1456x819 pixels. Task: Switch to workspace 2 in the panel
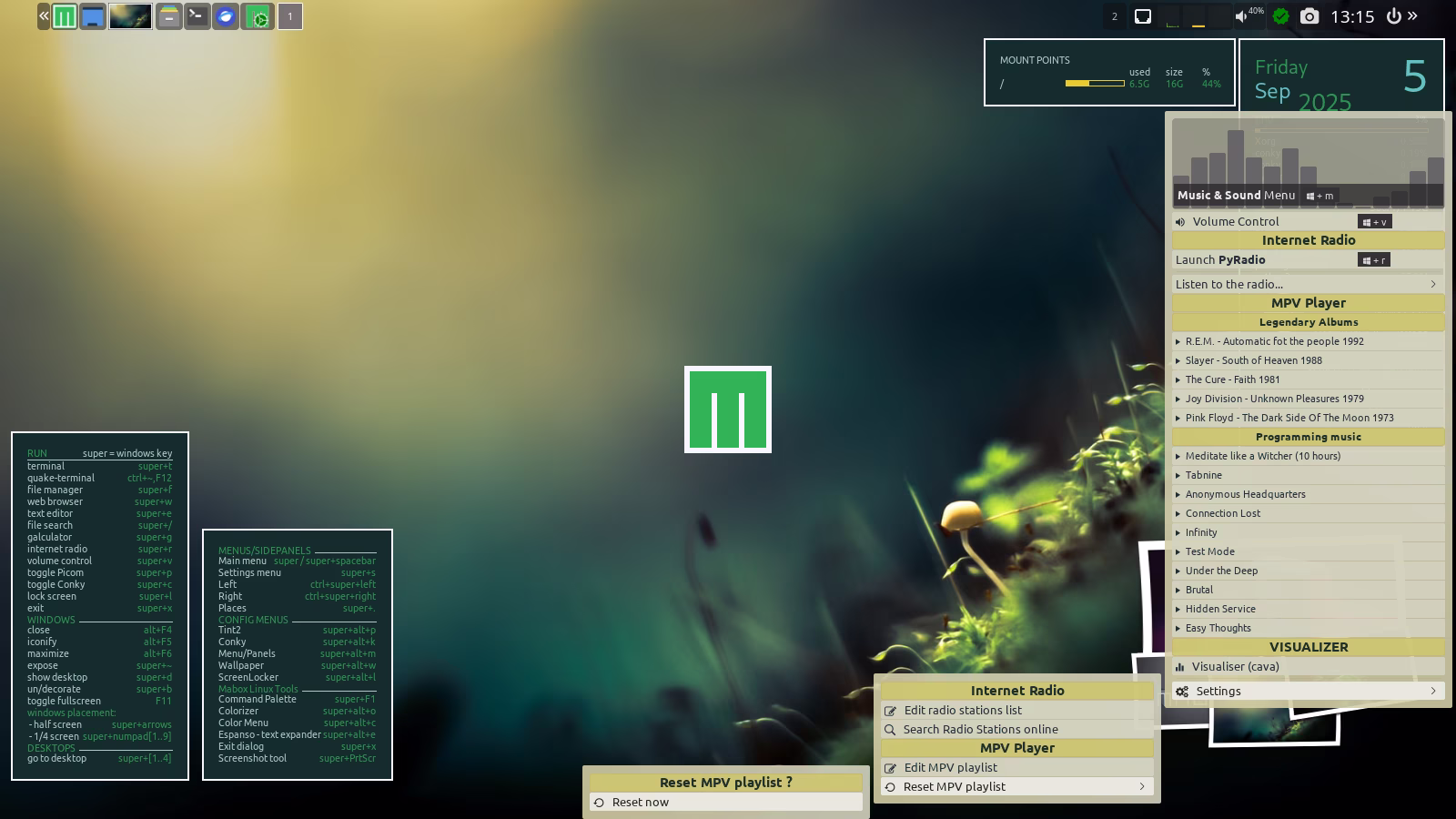coord(1114,16)
